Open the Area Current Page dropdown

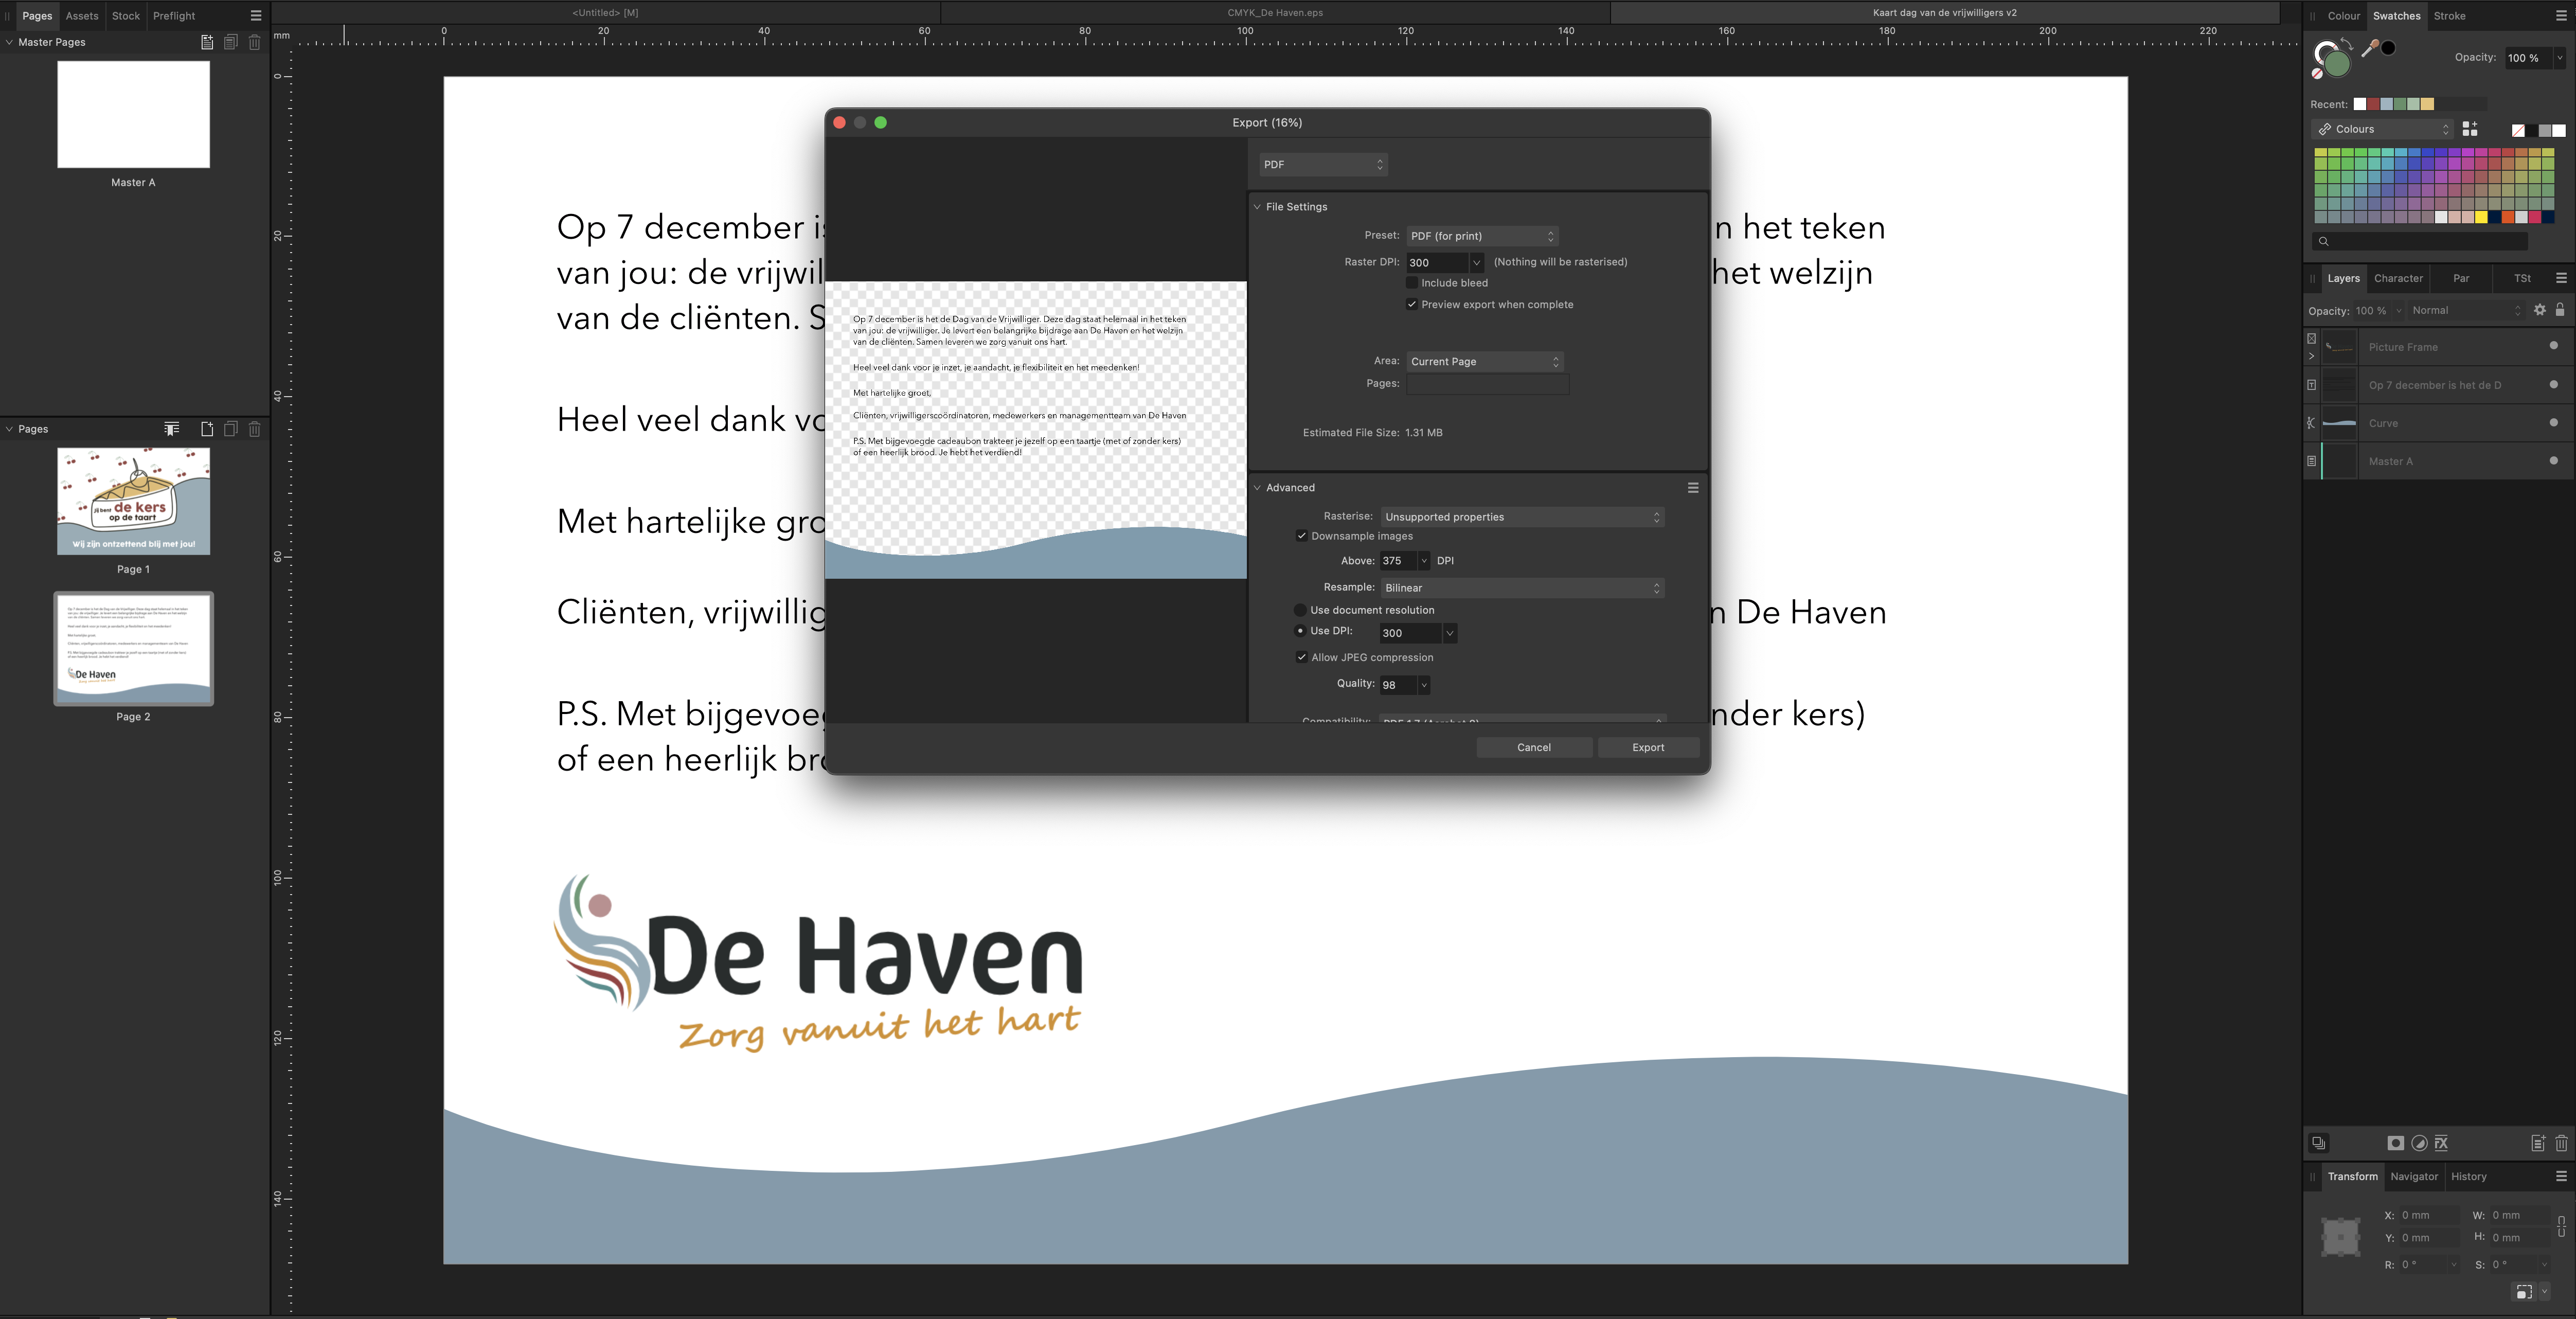(1485, 362)
